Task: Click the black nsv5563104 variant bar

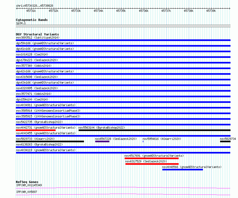Action: pyautogui.click(x=155, y=130)
